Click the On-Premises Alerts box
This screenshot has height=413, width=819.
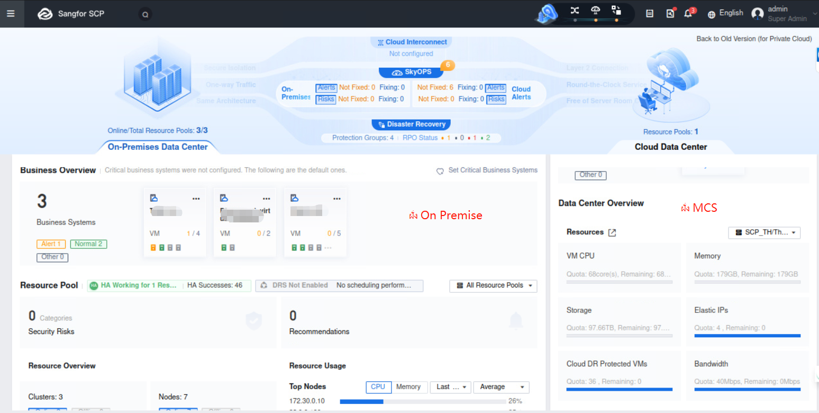(x=326, y=88)
